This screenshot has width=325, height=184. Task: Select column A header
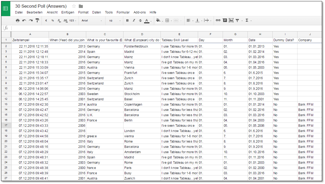point(30,34)
